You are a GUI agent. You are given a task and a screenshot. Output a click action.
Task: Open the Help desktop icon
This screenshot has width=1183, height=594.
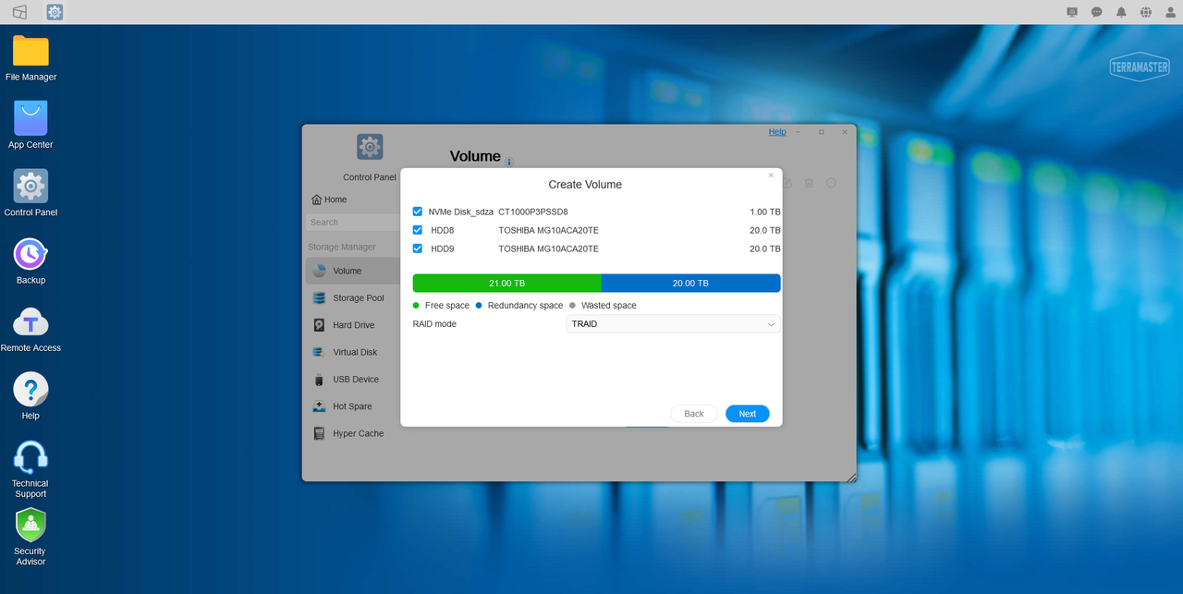click(30, 390)
